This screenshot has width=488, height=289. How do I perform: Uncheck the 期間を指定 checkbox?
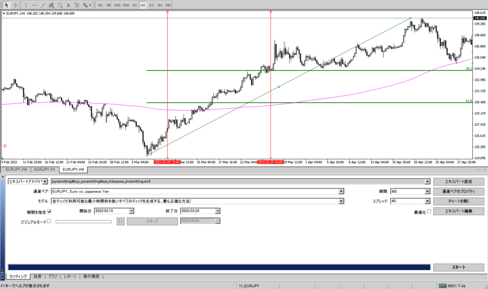(49, 211)
